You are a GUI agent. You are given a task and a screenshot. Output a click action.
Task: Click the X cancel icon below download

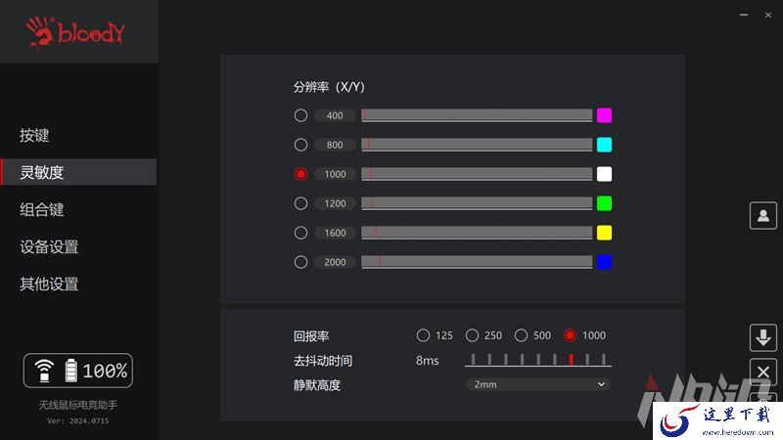(763, 373)
